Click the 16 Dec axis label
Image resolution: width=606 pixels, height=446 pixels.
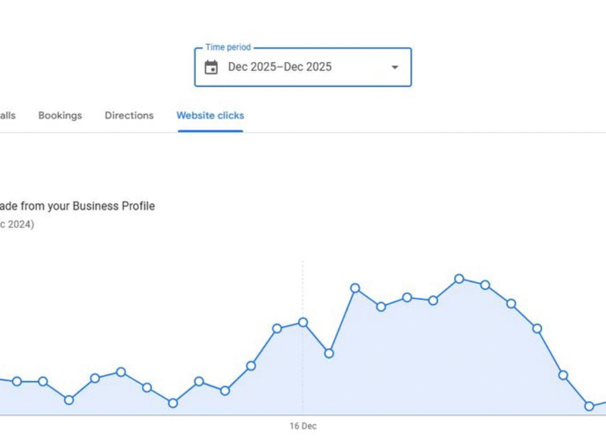303,426
